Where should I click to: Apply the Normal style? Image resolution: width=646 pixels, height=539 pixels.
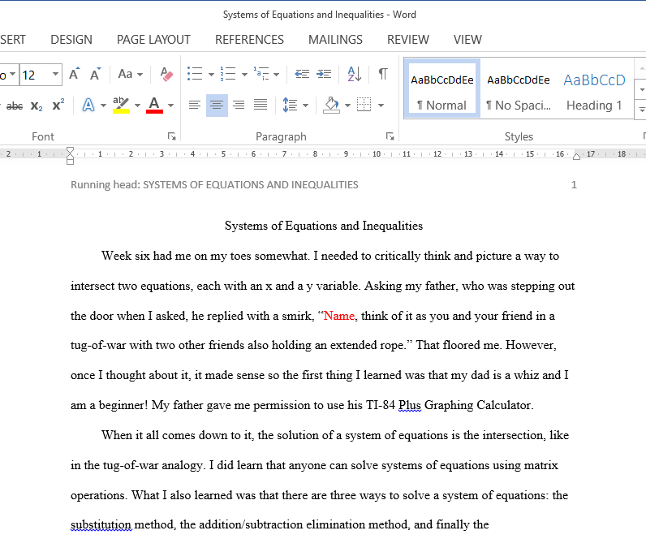442,88
